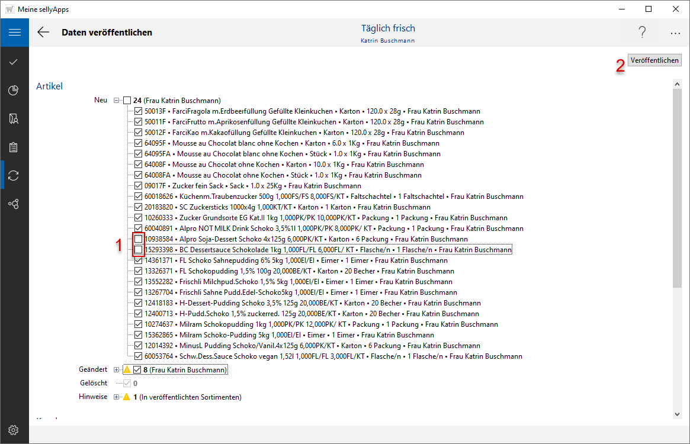Expand the Geändert tree node

coord(117,370)
